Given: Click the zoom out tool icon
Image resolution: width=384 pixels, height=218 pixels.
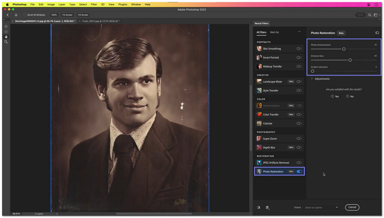Looking at the screenshot, I should coord(6,32).
